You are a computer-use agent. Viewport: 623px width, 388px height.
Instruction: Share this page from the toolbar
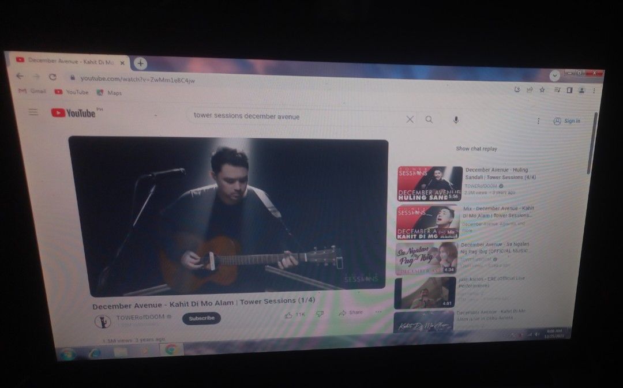click(530, 90)
